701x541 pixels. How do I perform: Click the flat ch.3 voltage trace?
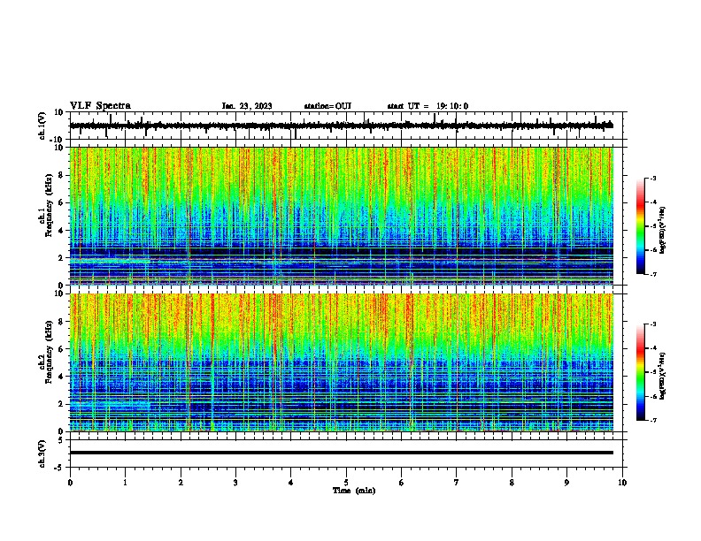tap(342, 453)
